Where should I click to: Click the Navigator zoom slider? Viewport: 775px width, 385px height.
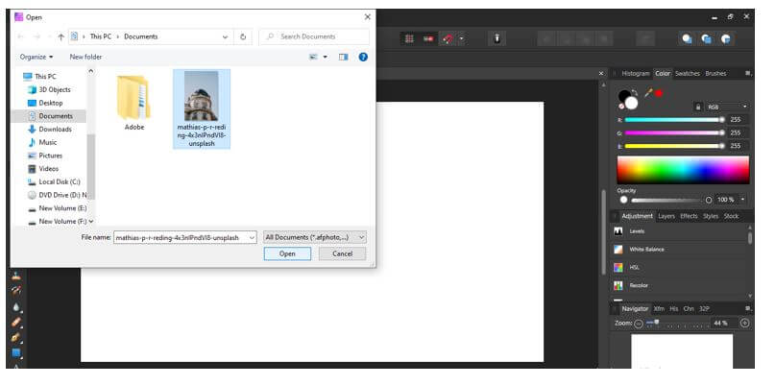click(678, 324)
